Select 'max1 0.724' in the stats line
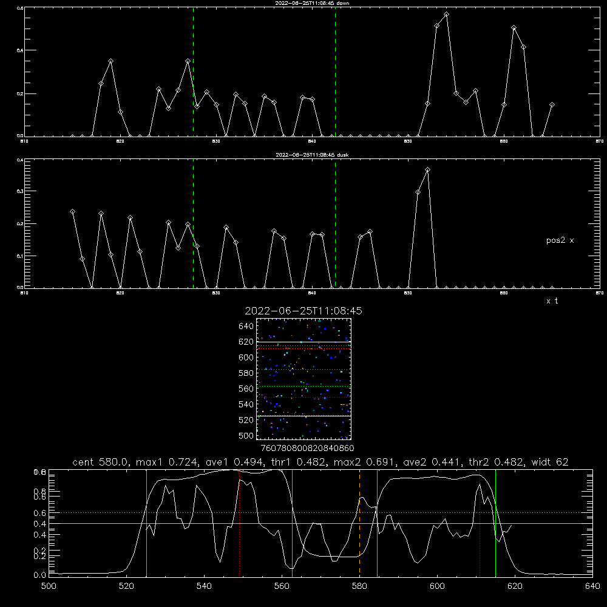This screenshot has height=607, width=607. (x=168, y=462)
